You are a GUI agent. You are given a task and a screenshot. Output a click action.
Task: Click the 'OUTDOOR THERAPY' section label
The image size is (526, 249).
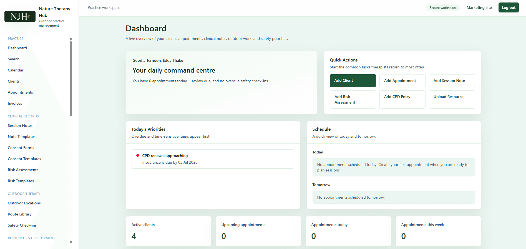24,194
